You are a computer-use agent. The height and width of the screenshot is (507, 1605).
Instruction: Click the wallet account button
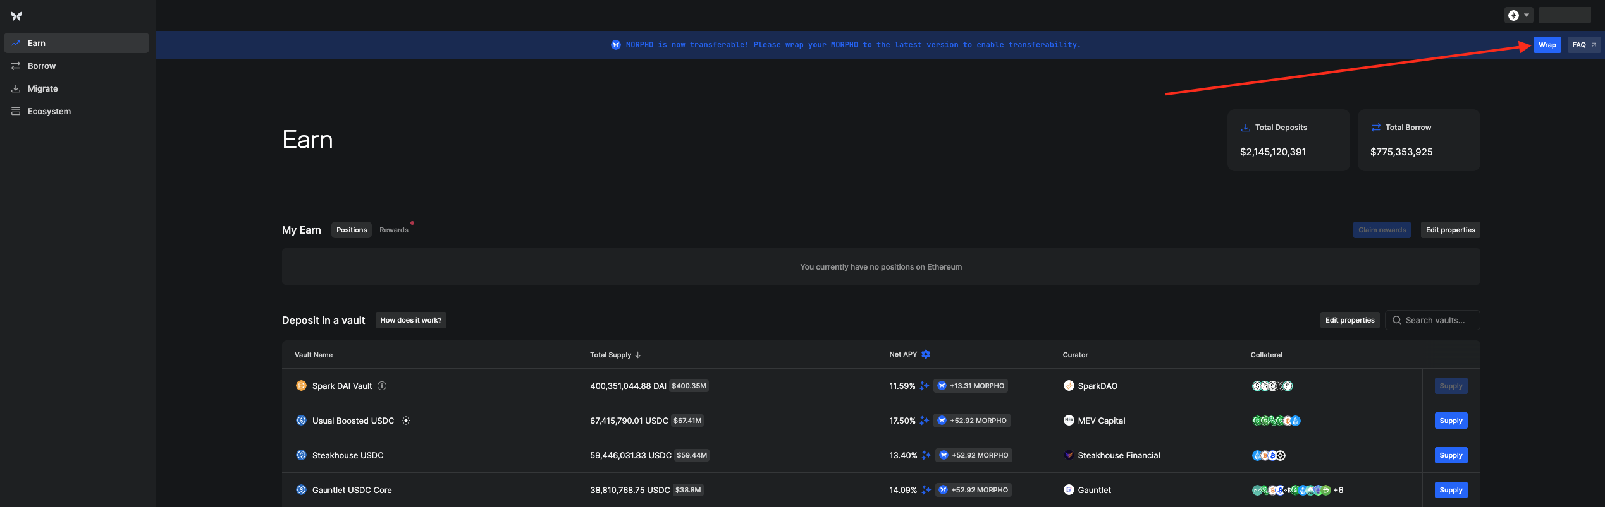point(1565,15)
